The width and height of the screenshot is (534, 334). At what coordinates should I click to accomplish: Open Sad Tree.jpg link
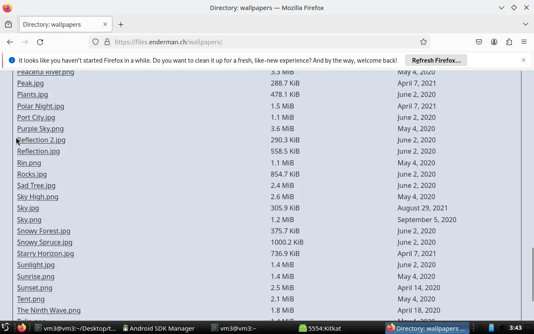pyautogui.click(x=36, y=185)
